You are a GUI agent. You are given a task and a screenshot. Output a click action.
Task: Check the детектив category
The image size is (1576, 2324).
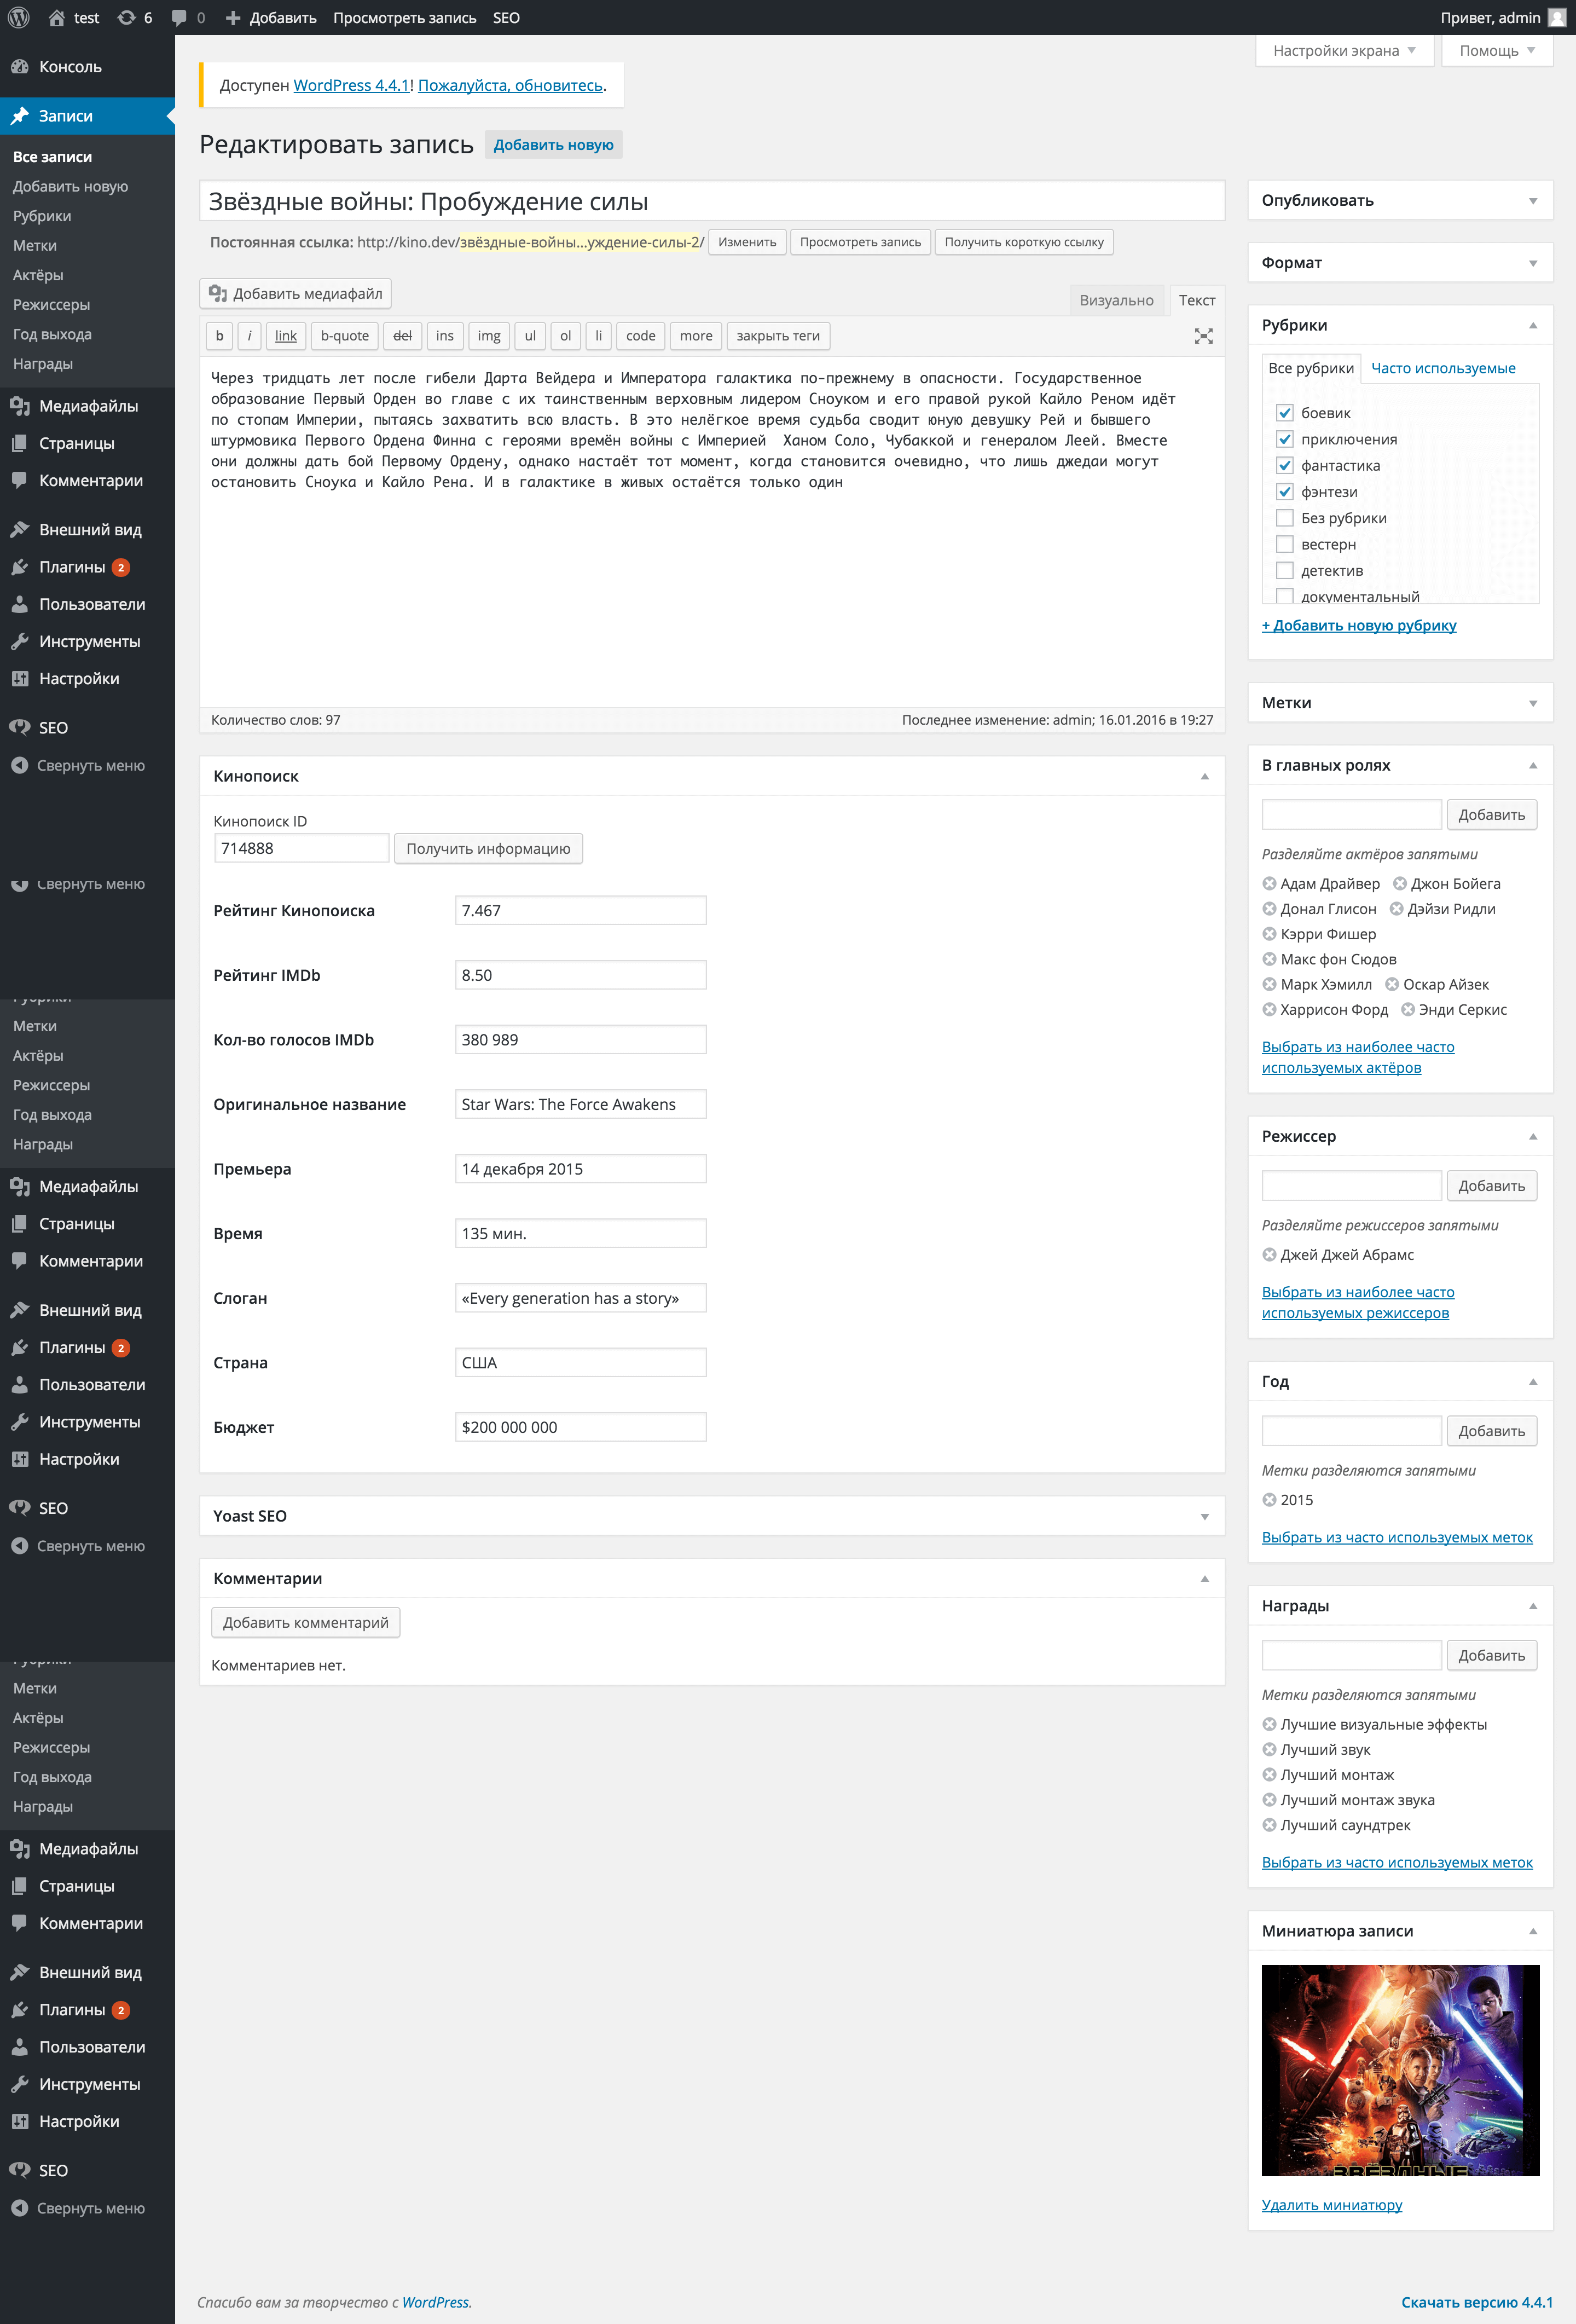point(1285,571)
